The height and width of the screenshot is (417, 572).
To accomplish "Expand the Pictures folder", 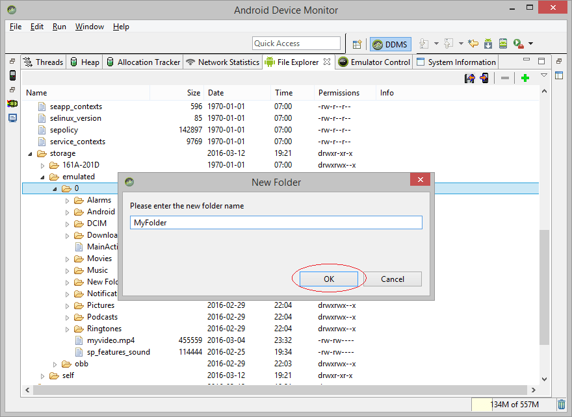I will pyautogui.click(x=67, y=306).
